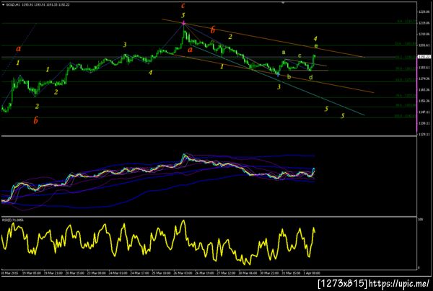Click the '20 Mar 15:00' time axis label
The height and width of the screenshot is (291, 433).
click(x=75, y=273)
